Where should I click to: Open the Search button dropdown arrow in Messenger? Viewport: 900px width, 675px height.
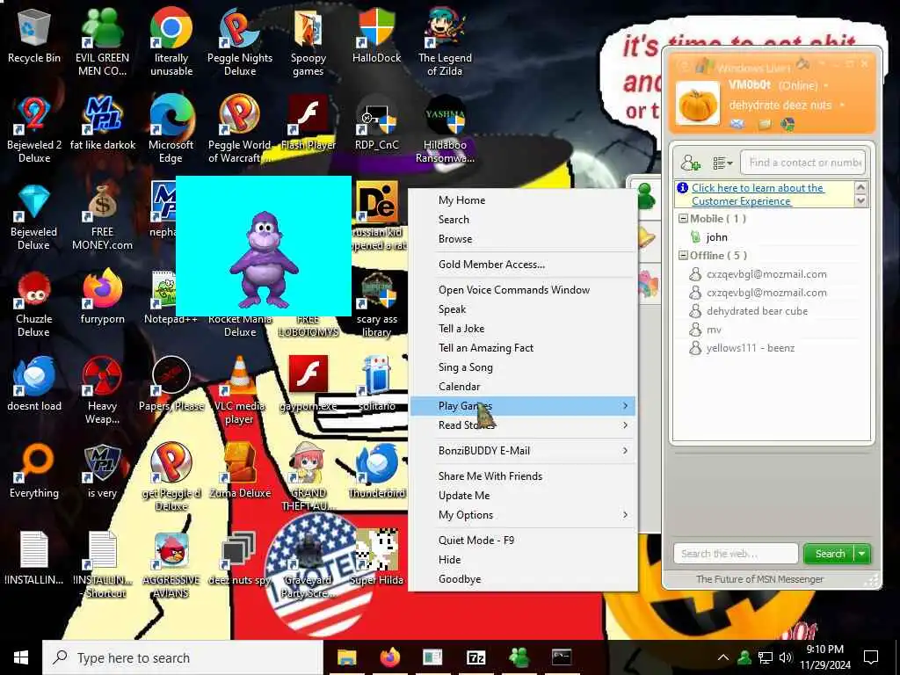pos(862,554)
